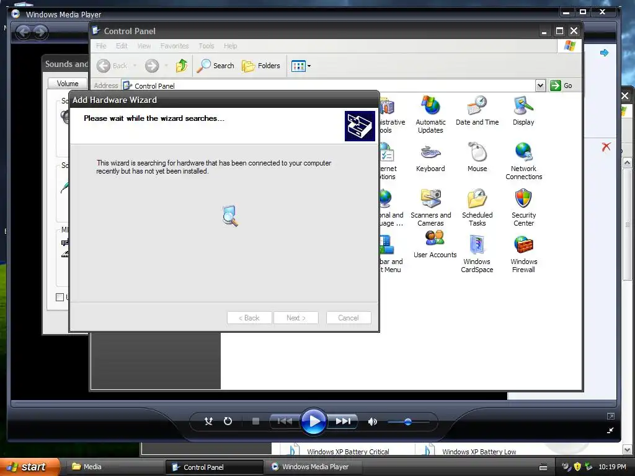
Task: Click security shield tray icon
Action: pyautogui.click(x=577, y=467)
